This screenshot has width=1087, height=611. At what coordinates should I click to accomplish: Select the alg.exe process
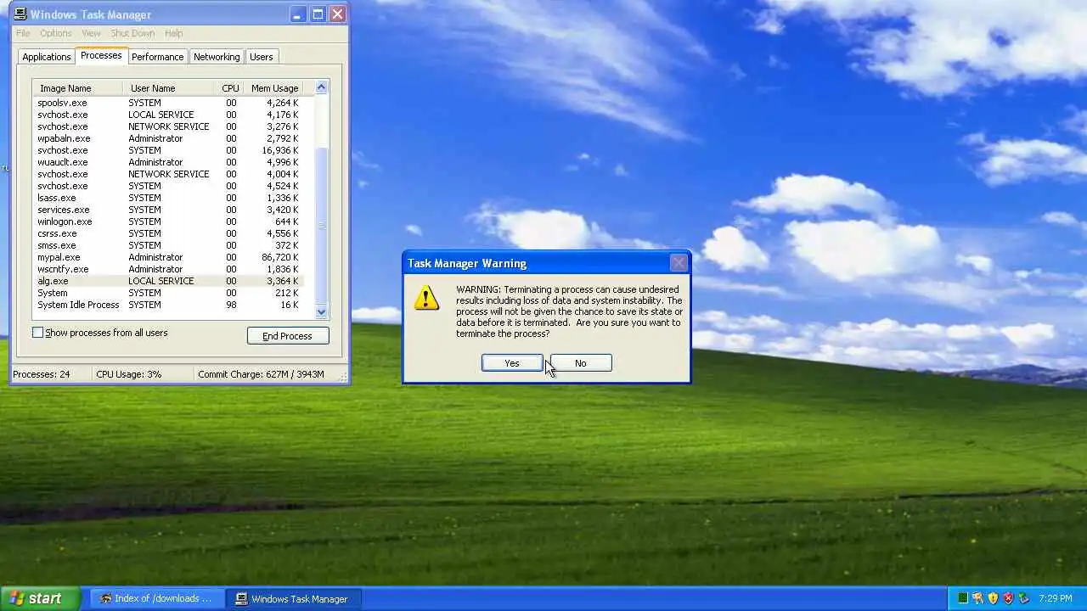(x=168, y=281)
